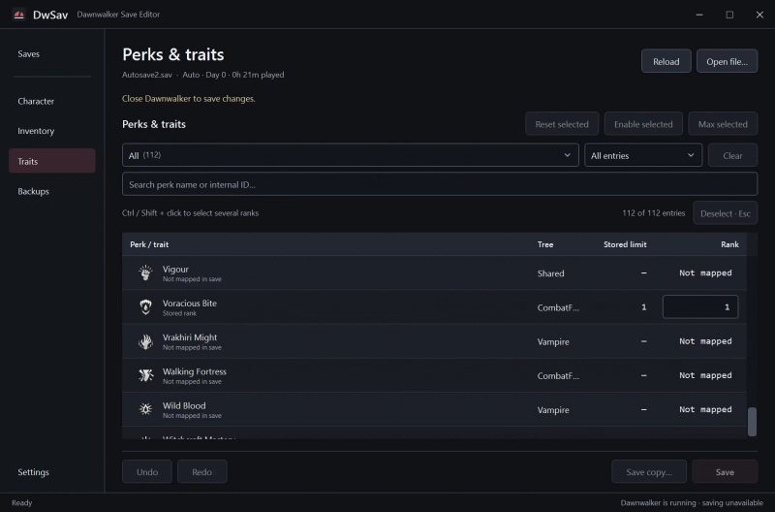The height and width of the screenshot is (512, 775).
Task: Open the All entries dropdown
Action: [643, 155]
